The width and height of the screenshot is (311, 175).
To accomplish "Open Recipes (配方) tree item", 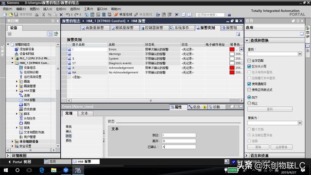I will click(x=27, y=105).
